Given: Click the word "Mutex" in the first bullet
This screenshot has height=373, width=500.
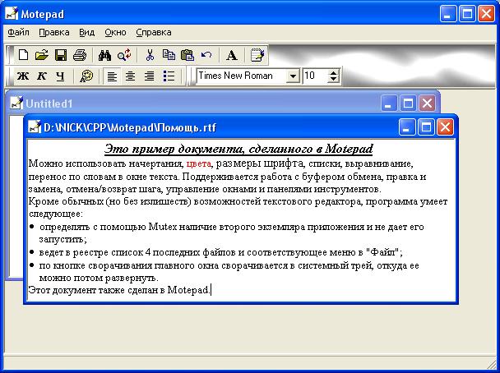Looking at the screenshot, I should pos(162,227).
